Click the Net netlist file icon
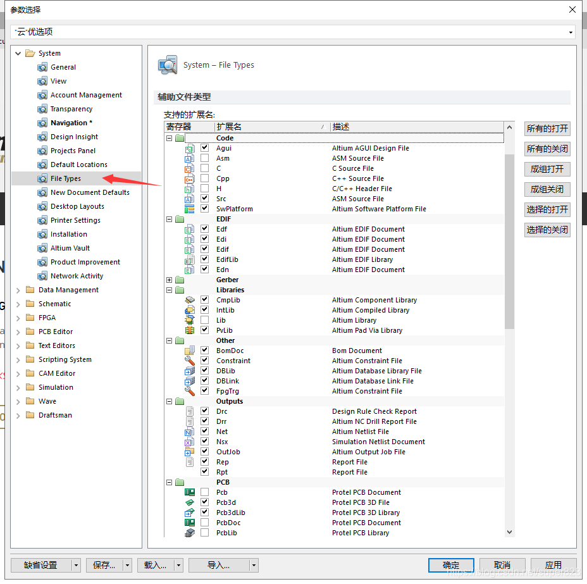Viewport: 587px width, 584px height. pos(189,432)
